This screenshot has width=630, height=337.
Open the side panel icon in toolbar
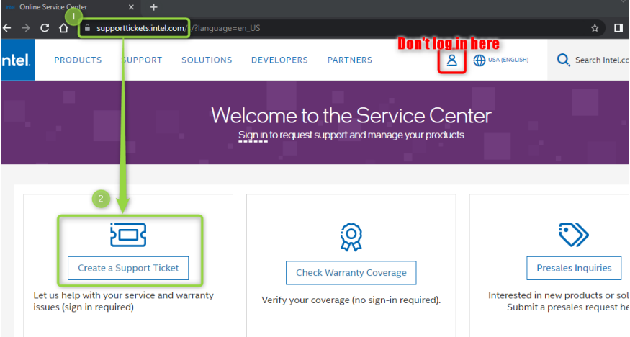[618, 28]
